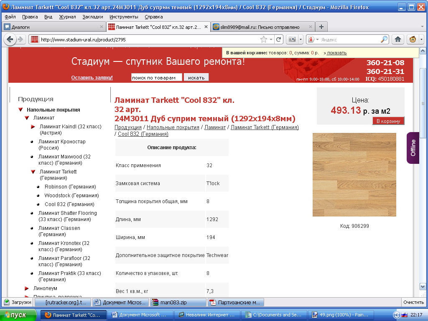Open the Оставить заявку link

pyautogui.click(x=92, y=77)
